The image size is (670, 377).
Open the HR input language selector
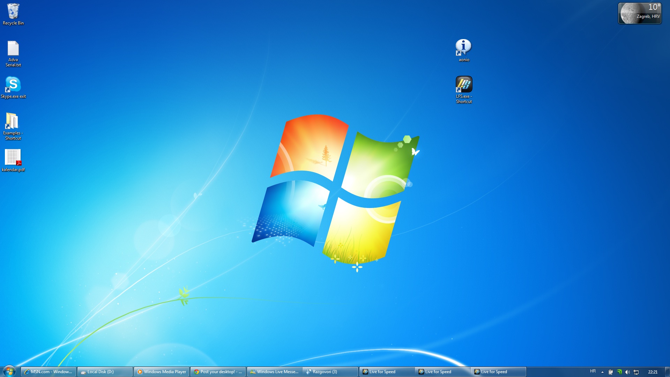(593, 371)
